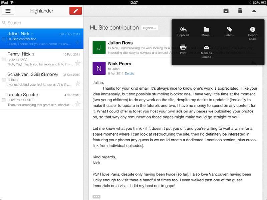This screenshot has height=200, width=267.
Task: Star the Schaik van, SGB conversation
Action: coord(78,83)
